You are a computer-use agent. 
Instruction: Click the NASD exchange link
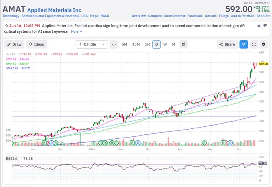105,16
